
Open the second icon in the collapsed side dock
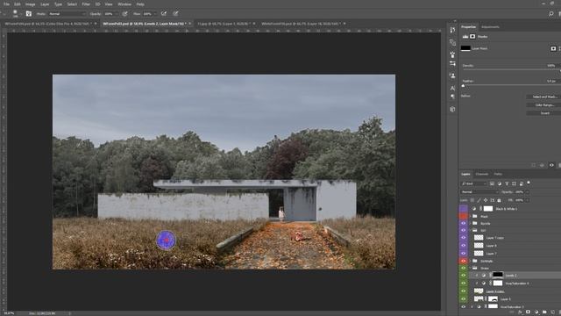(x=452, y=42)
